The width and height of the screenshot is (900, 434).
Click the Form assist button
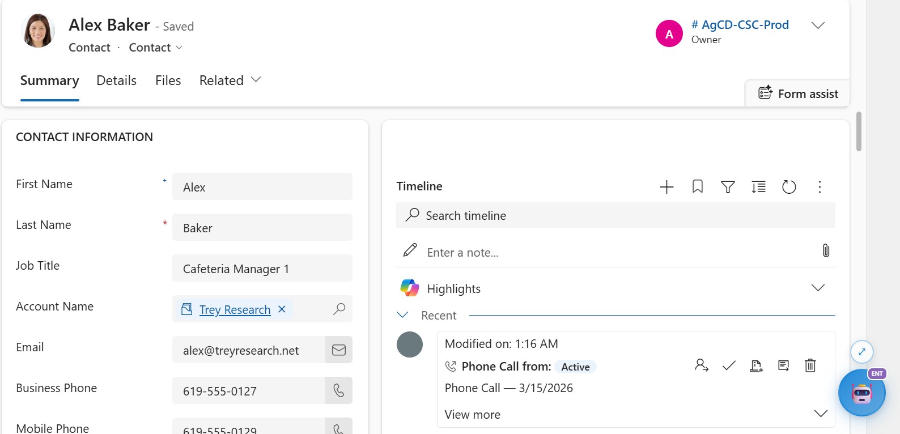click(x=798, y=93)
